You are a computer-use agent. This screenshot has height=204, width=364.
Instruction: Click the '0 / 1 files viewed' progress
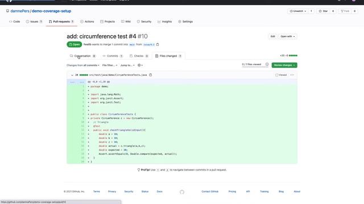click(251, 65)
